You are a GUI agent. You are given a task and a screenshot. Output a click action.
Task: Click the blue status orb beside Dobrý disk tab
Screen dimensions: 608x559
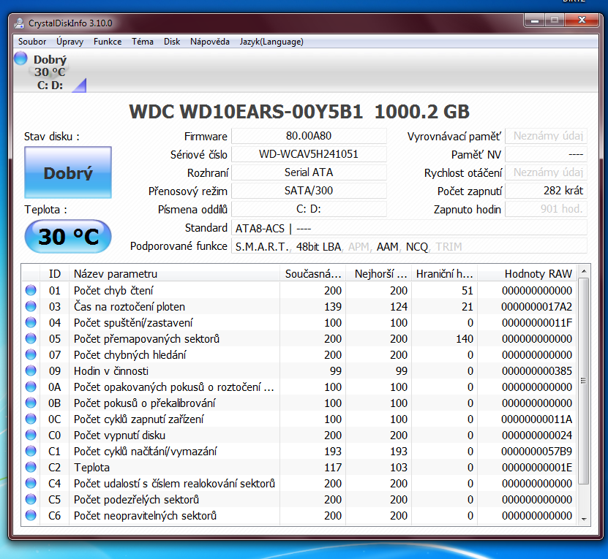20,59
